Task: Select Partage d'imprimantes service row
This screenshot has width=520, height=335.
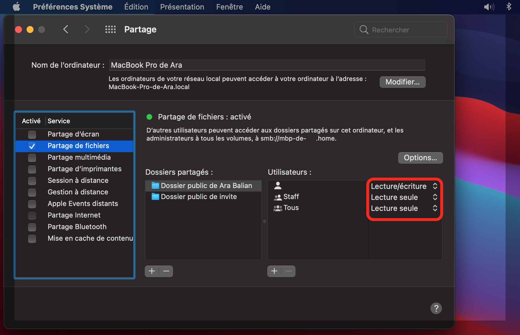Action: click(74, 169)
